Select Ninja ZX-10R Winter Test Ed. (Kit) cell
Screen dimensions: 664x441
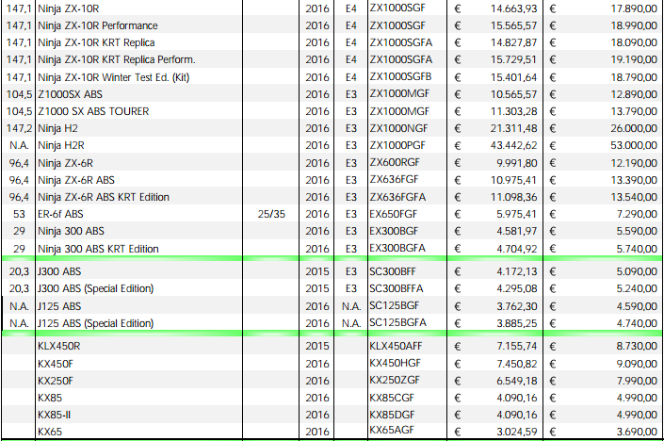(x=113, y=77)
